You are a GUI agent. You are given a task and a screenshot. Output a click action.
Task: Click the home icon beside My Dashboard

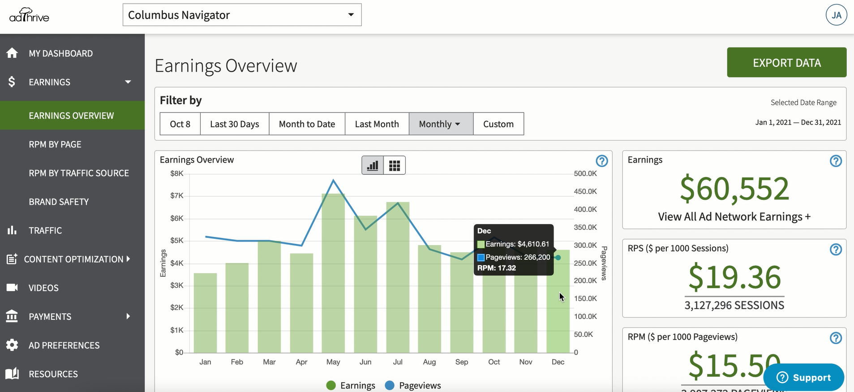pyautogui.click(x=12, y=53)
